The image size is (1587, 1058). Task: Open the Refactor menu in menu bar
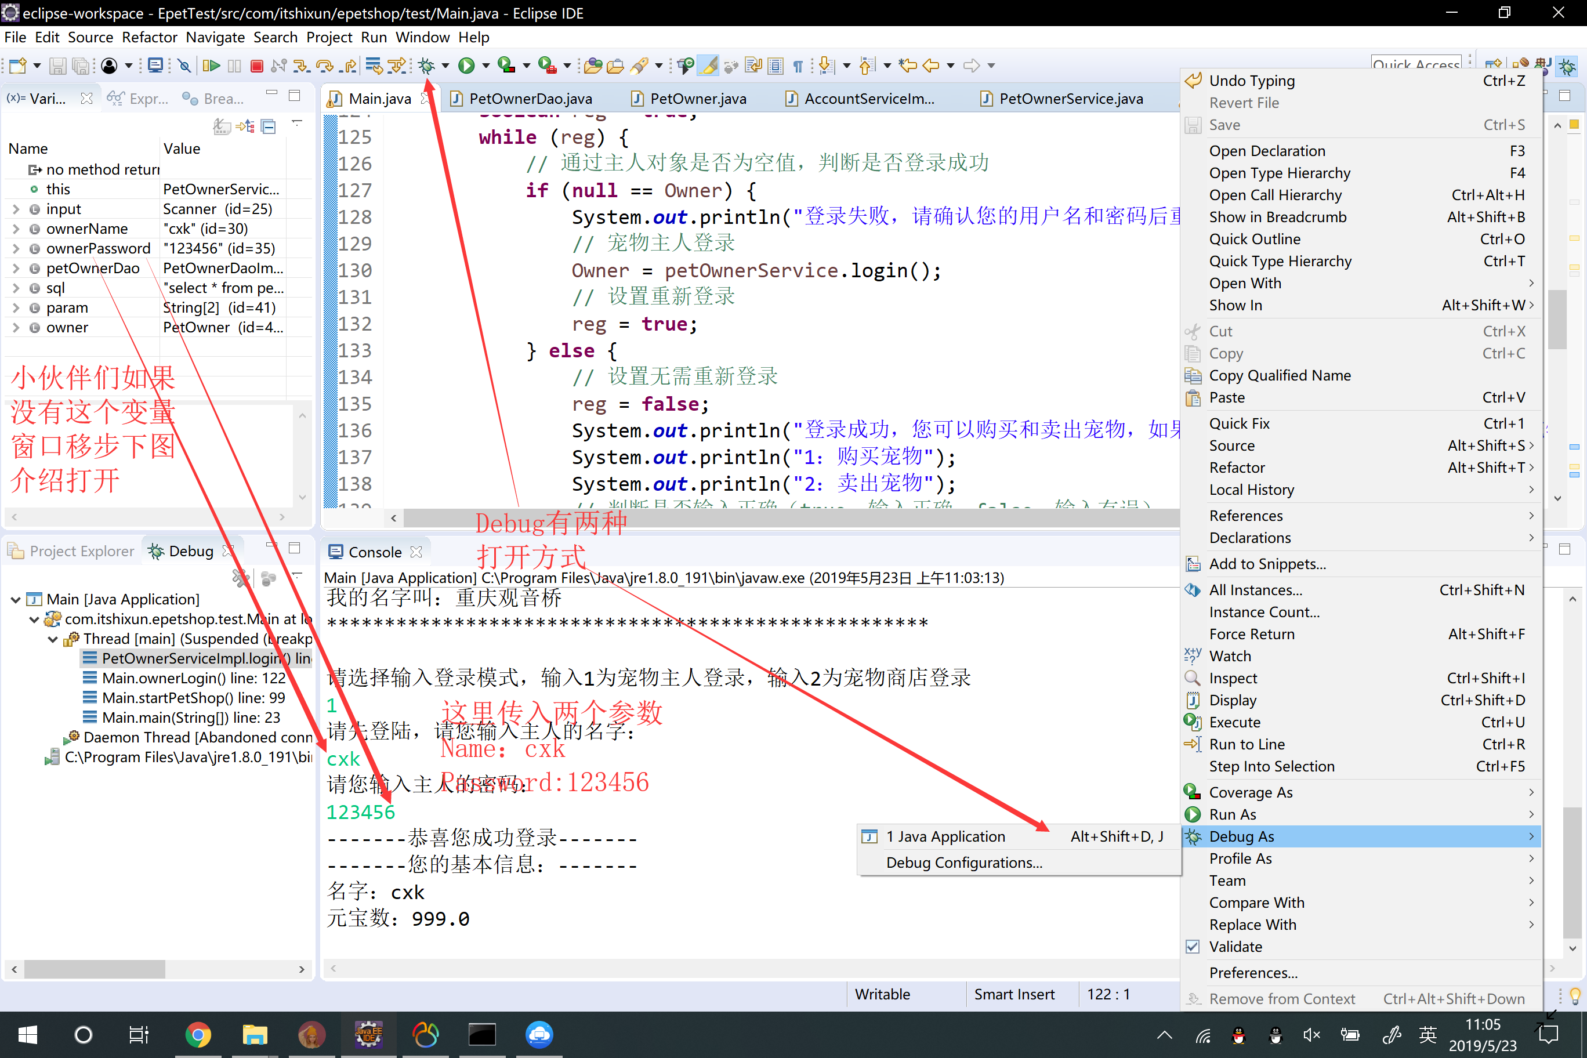point(149,37)
